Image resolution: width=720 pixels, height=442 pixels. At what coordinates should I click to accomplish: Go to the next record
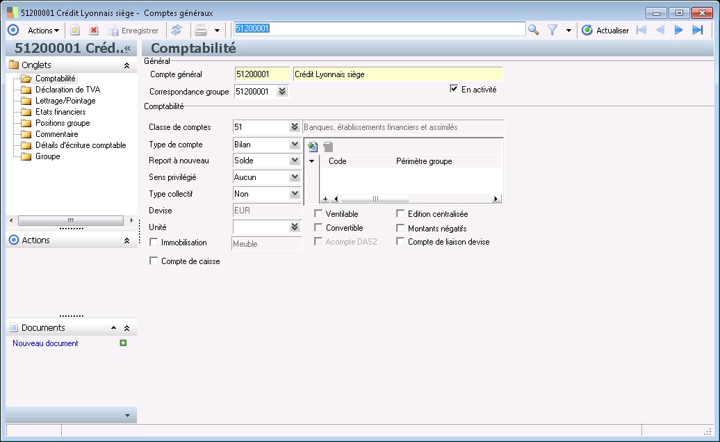[679, 31]
